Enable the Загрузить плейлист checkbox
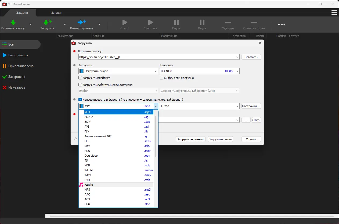The height and width of the screenshot is (224, 339). [x=80, y=78]
